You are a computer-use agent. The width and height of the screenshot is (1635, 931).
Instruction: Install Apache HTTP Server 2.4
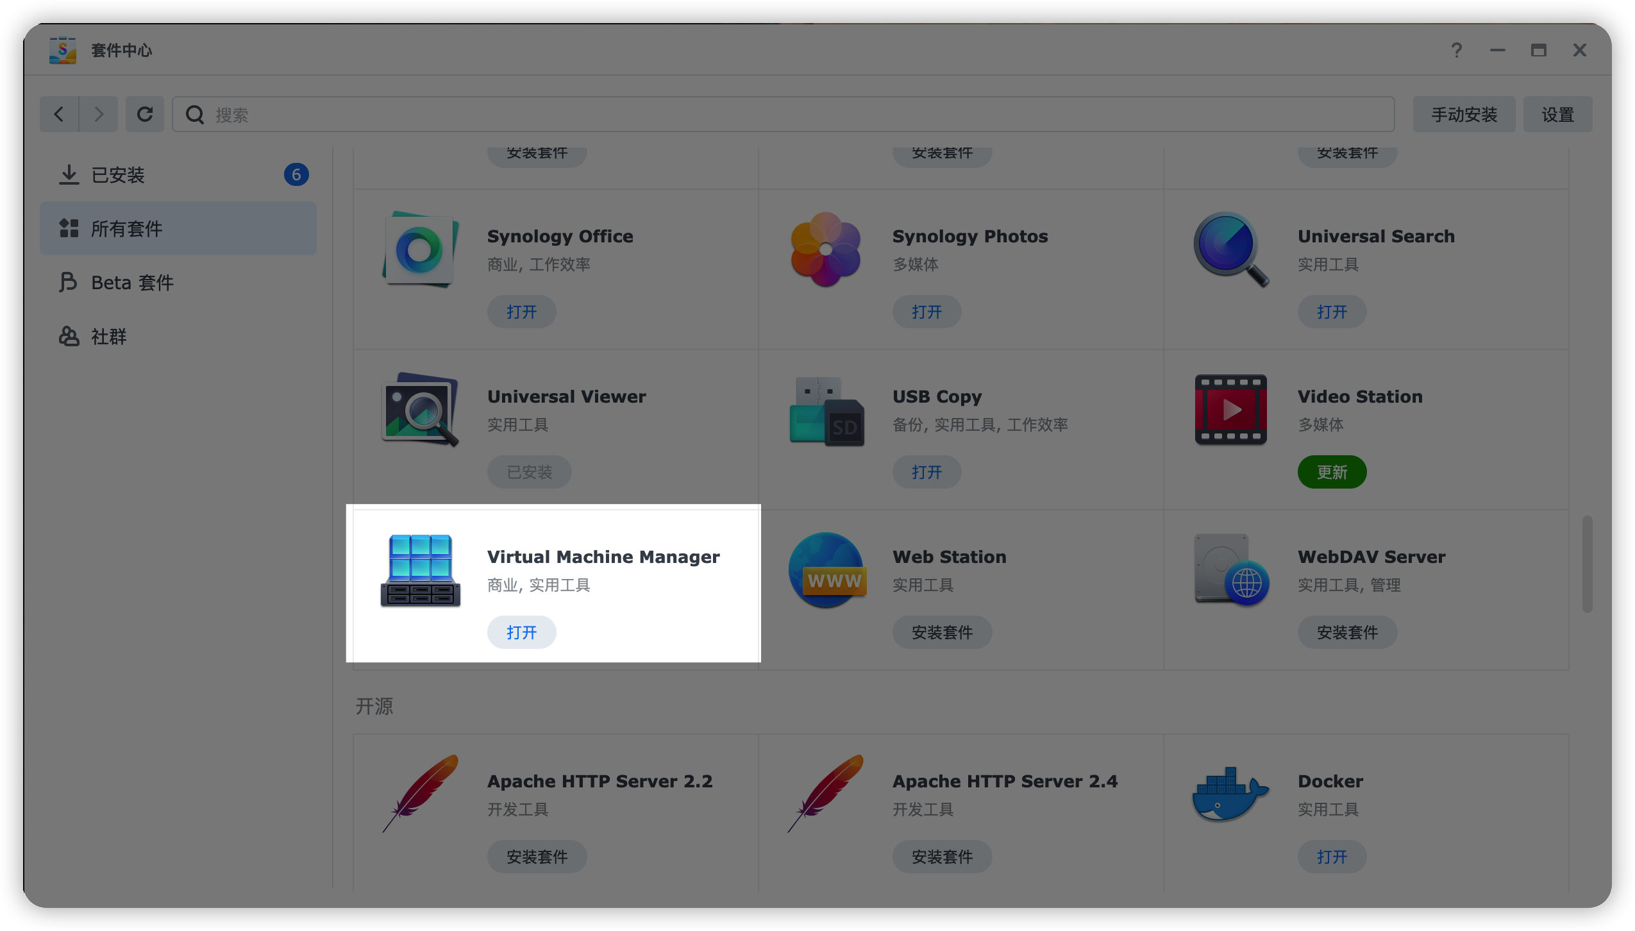[x=943, y=857]
